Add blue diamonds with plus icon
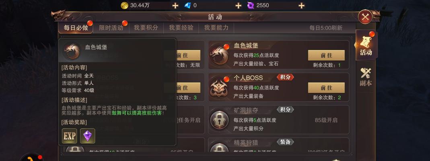This screenshot has width=430, height=161. [x=238, y=6]
